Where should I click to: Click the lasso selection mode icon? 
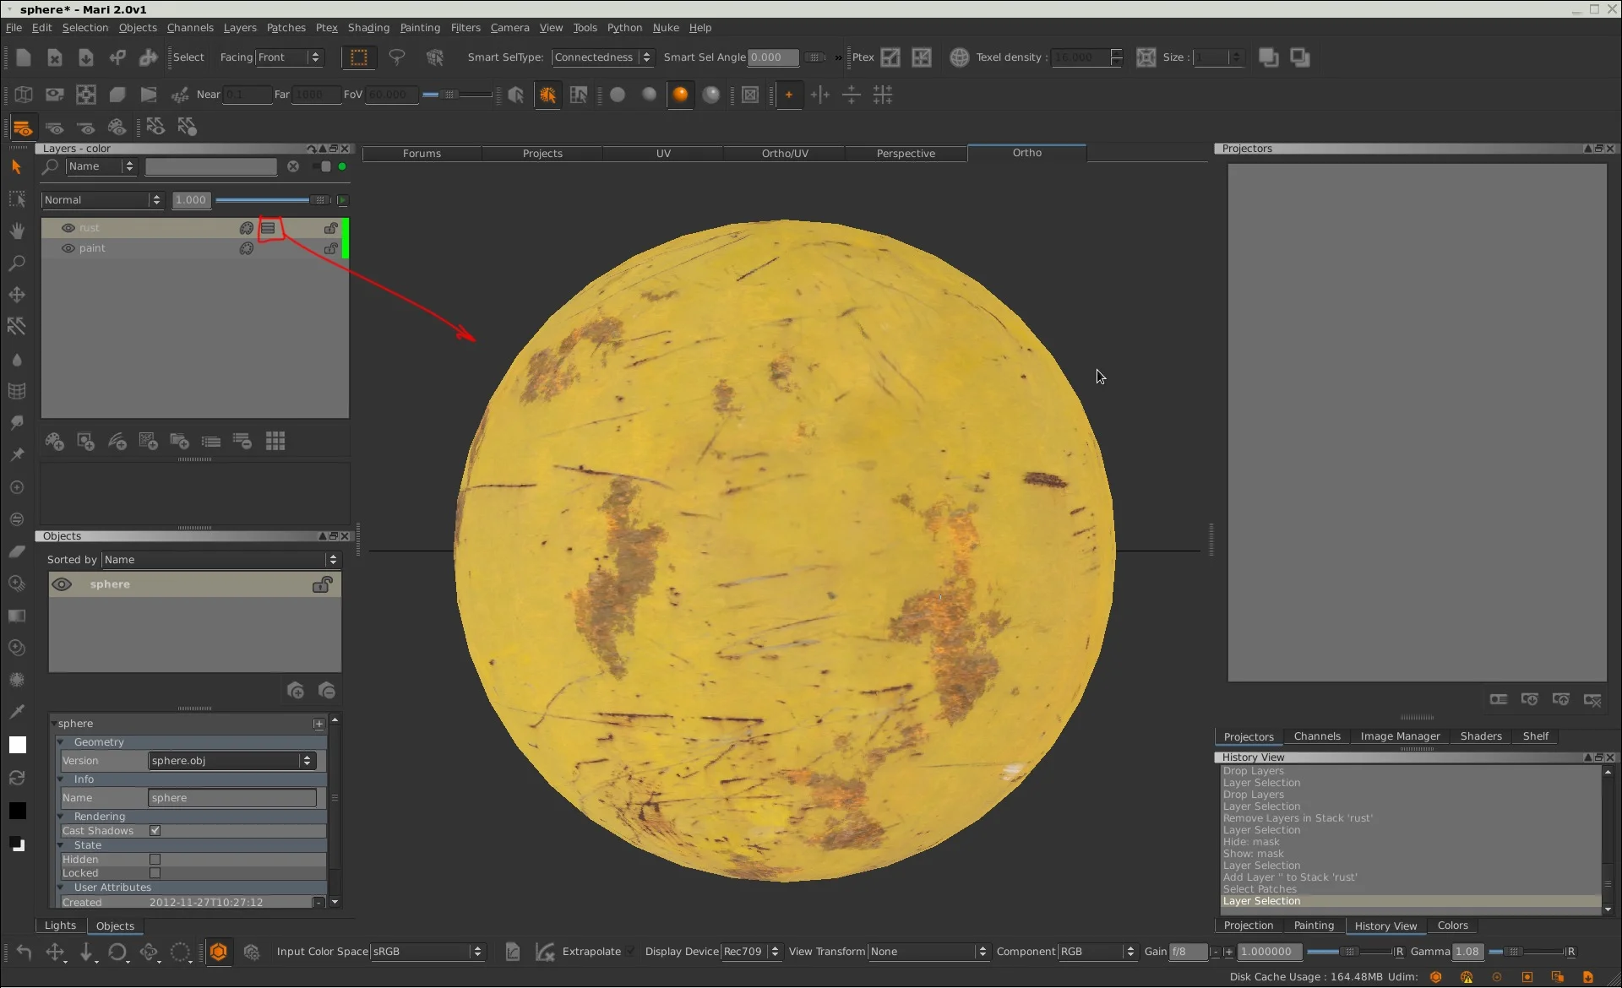coord(396,57)
